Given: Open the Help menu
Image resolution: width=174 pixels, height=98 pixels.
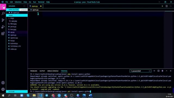Looking at the screenshot, I should (x=48, y=2).
